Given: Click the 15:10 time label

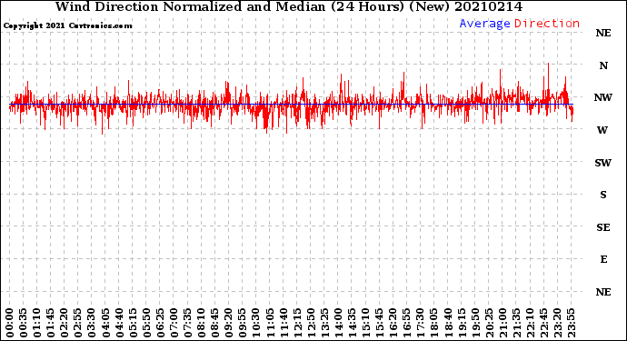Looking at the screenshot, I should [x=365, y=323].
